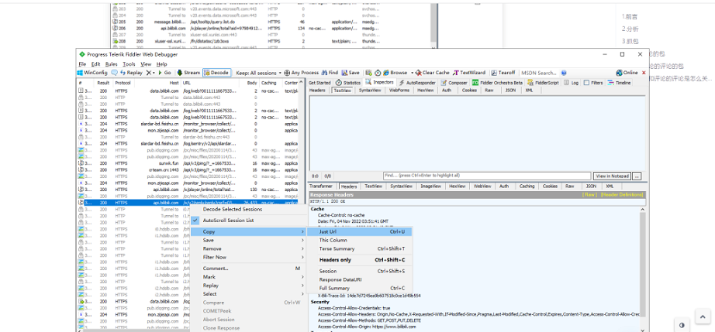The width and height of the screenshot is (715, 332).
Task: Open the Browse dropdown arrow
Action: tap(412, 73)
